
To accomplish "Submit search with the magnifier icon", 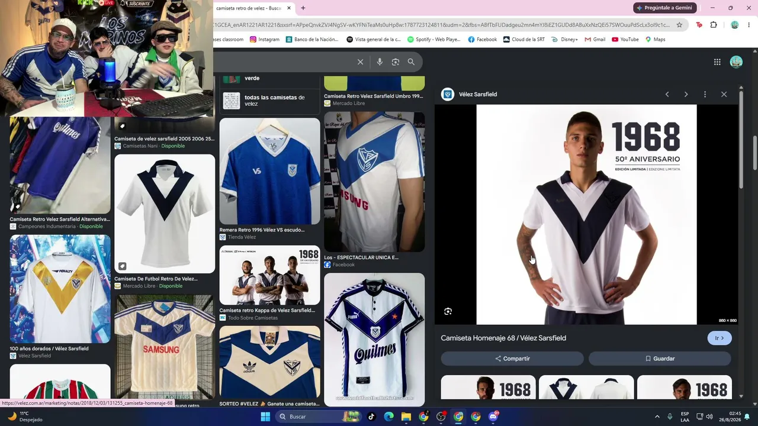I will pos(411,62).
